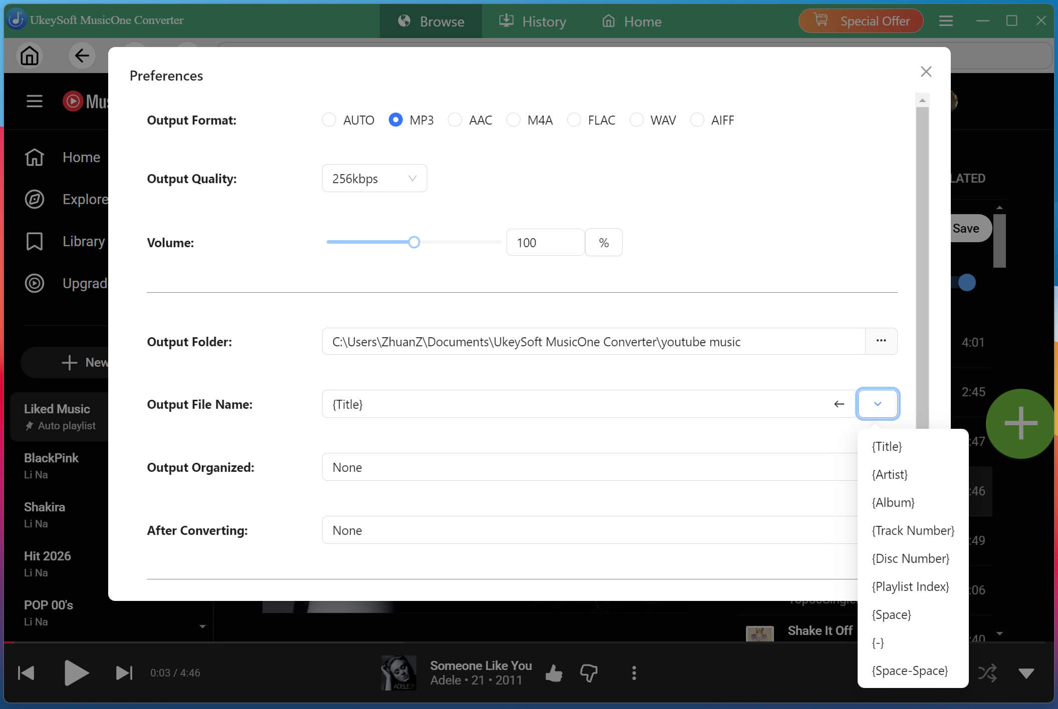Screen dimensions: 1058x709
Task: Collapse the file name tag dropdown chevron
Action: click(x=878, y=404)
